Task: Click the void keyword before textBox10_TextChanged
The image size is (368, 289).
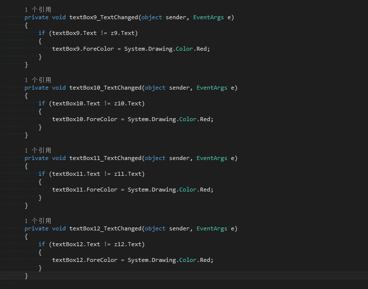Action: click(58, 88)
